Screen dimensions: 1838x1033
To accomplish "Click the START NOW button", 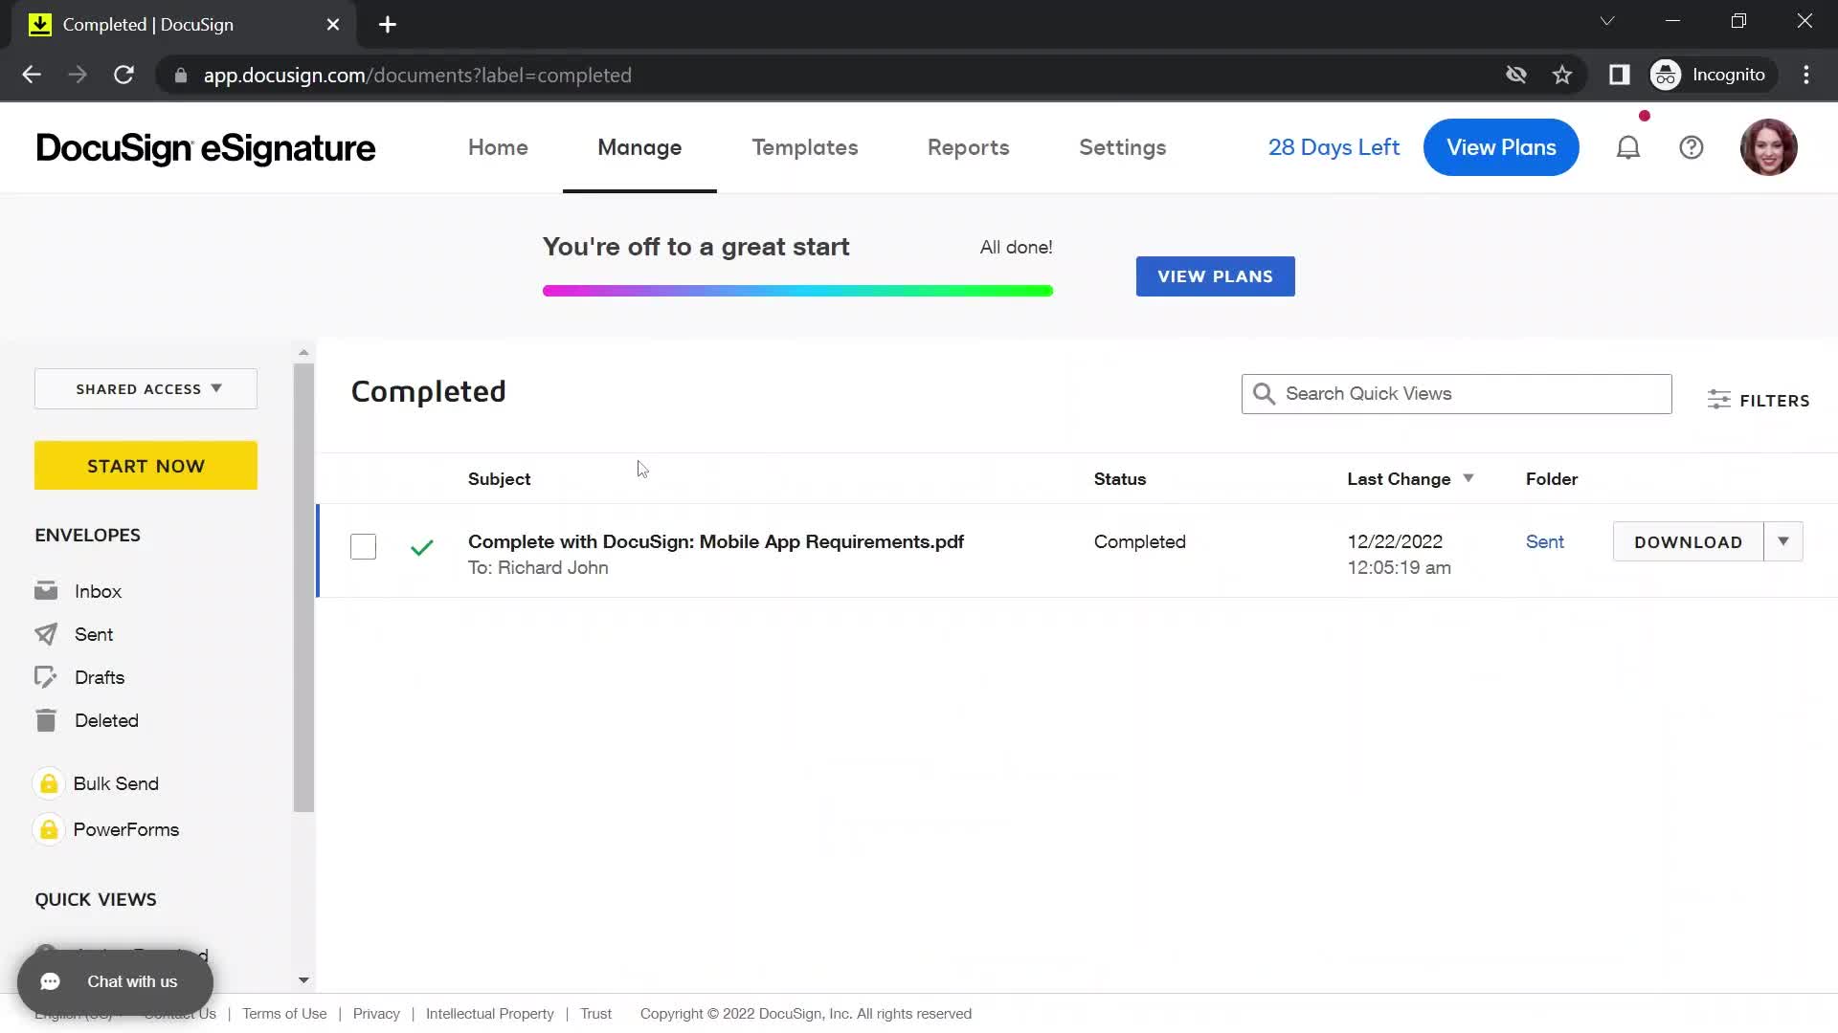I will (146, 466).
